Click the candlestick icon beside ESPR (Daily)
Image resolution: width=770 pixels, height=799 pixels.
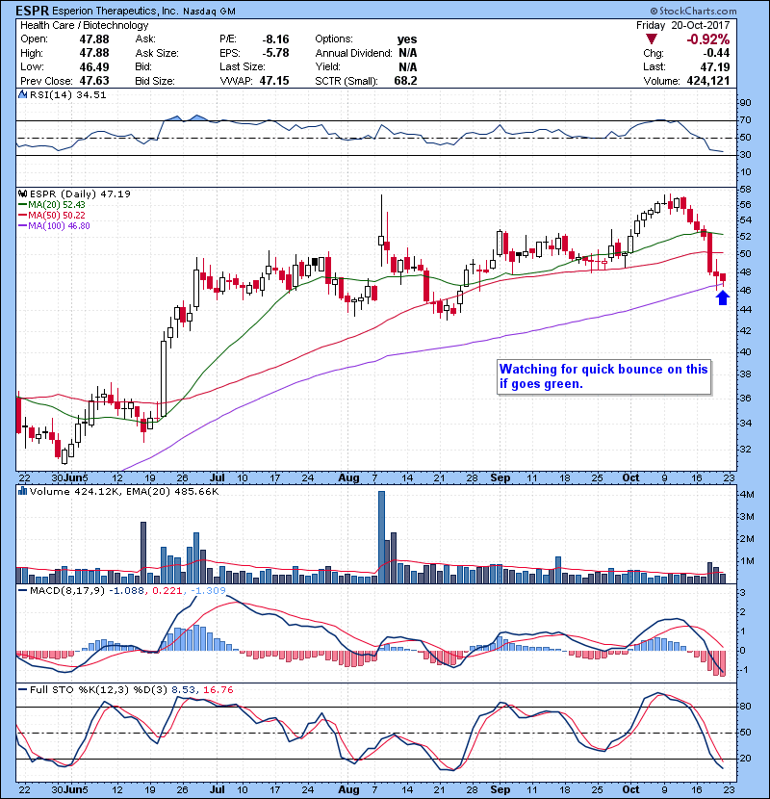(22, 193)
